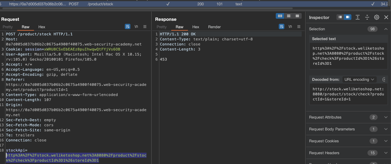This screenshot has height=164, width=391.
Task: Switch to side-by-side layout view
Action: click(x=280, y=16)
